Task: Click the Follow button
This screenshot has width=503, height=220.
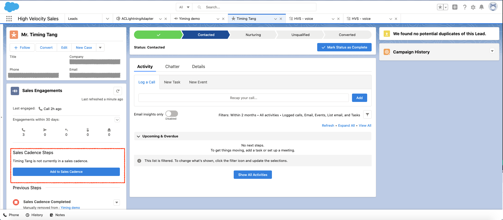Action: tap(22, 48)
